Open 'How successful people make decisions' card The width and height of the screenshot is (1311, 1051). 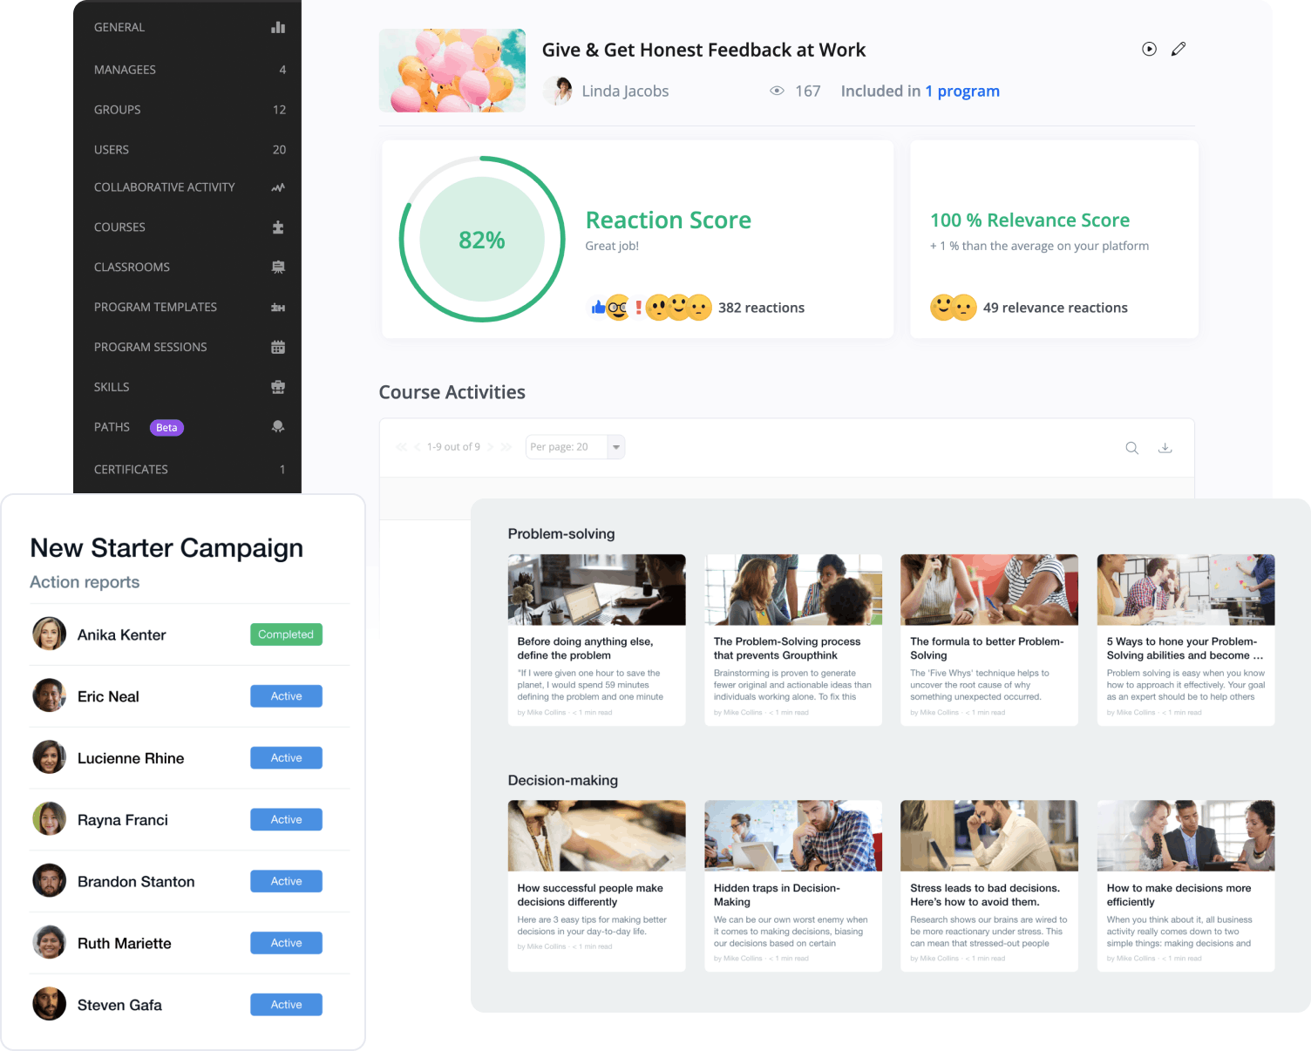(x=597, y=886)
